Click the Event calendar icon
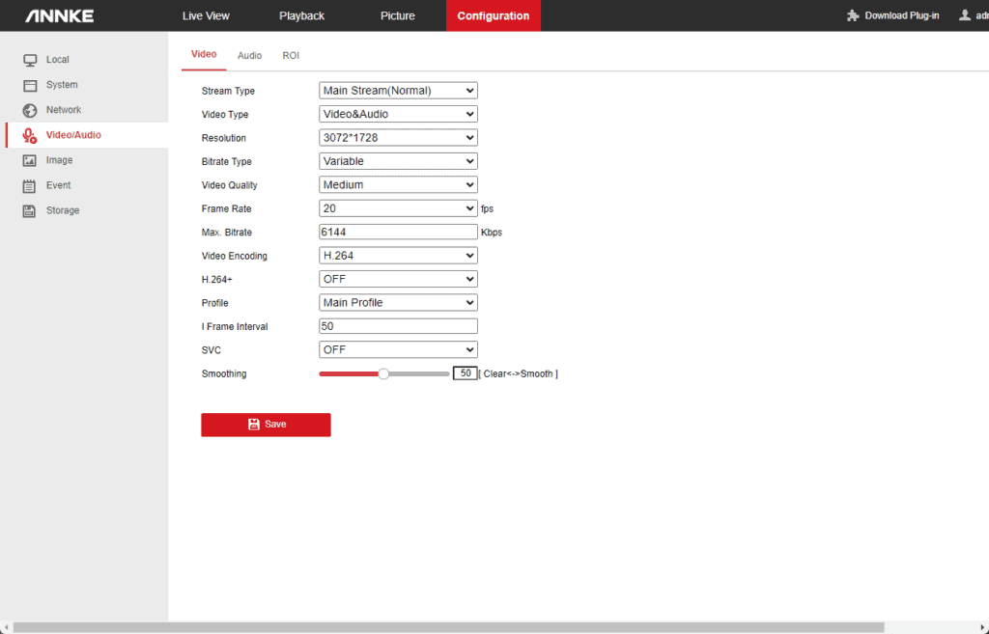This screenshot has width=989, height=634. coord(30,186)
